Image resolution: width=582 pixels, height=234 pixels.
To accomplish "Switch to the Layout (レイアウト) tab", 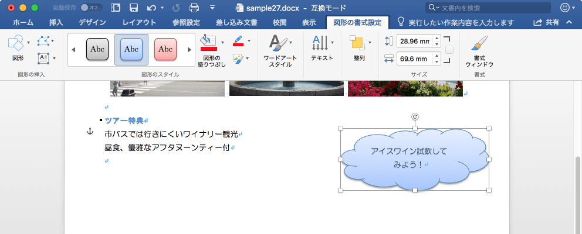I will (x=140, y=23).
